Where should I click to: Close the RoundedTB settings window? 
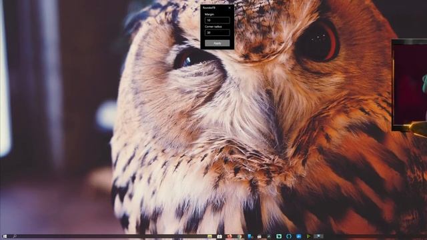[230, 8]
